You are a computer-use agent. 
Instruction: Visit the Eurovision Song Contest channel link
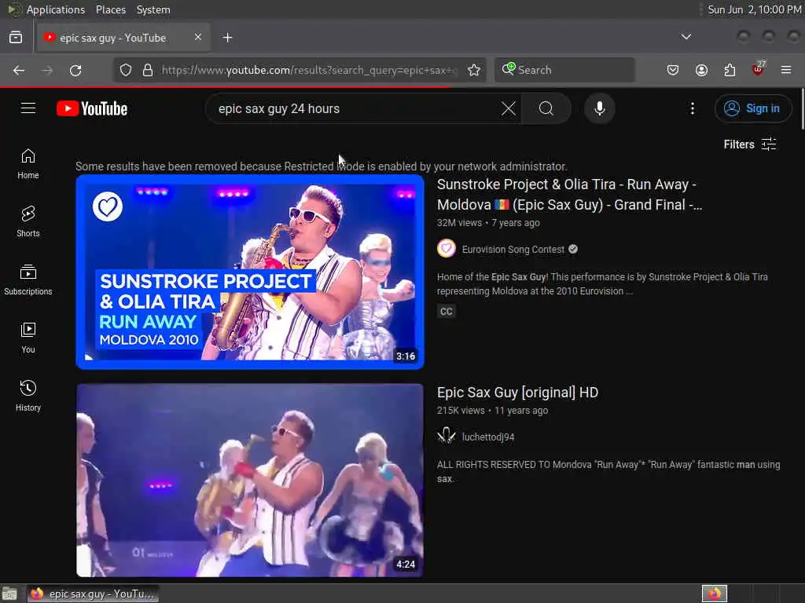coord(513,250)
